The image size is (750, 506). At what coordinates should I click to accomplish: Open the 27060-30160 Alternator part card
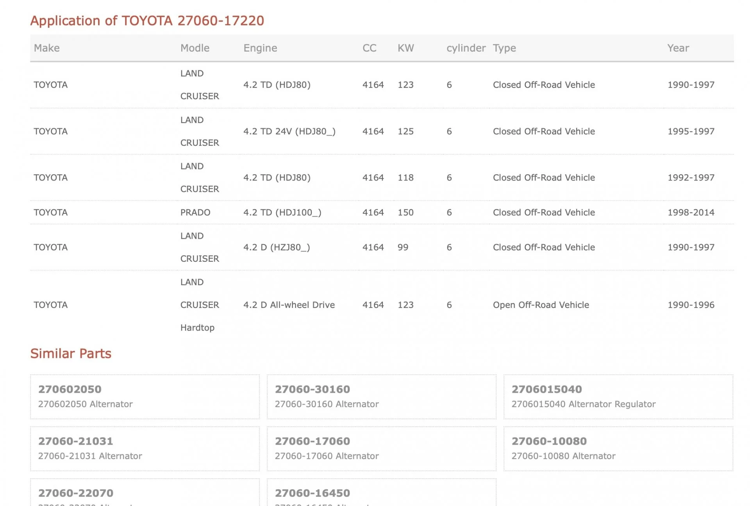pyautogui.click(x=312, y=389)
